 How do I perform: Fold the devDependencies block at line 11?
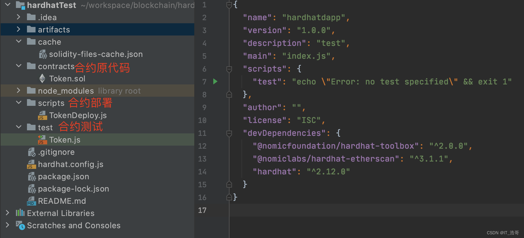pos(229,133)
